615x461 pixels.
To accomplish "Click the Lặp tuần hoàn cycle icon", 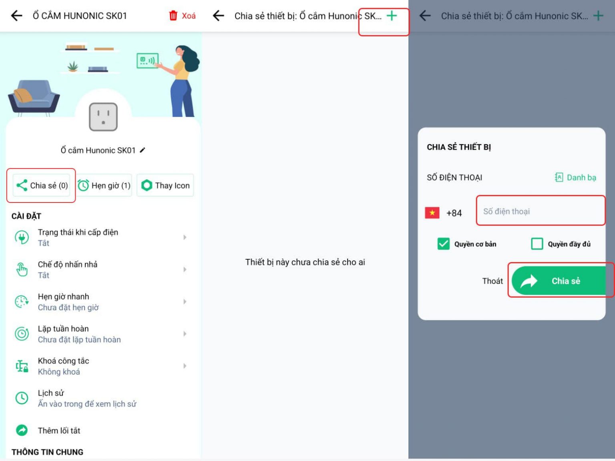I will (22, 334).
